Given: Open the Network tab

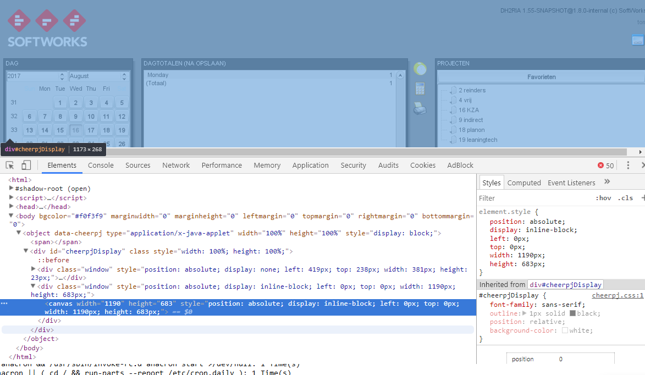Looking at the screenshot, I should (x=176, y=166).
